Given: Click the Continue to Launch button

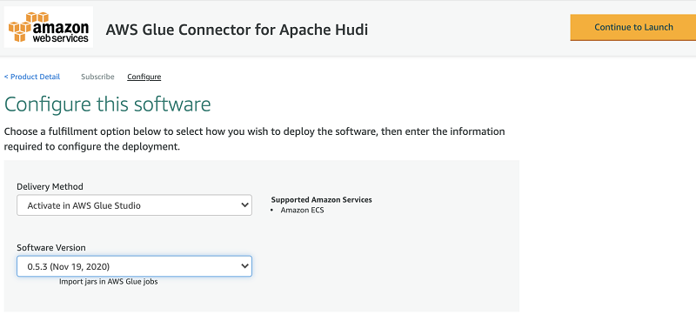Looking at the screenshot, I should [x=633, y=28].
